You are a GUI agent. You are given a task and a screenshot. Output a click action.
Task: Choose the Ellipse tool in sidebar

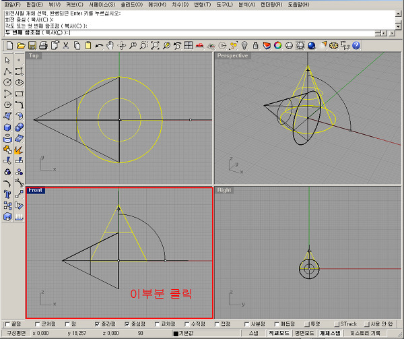pos(19,82)
